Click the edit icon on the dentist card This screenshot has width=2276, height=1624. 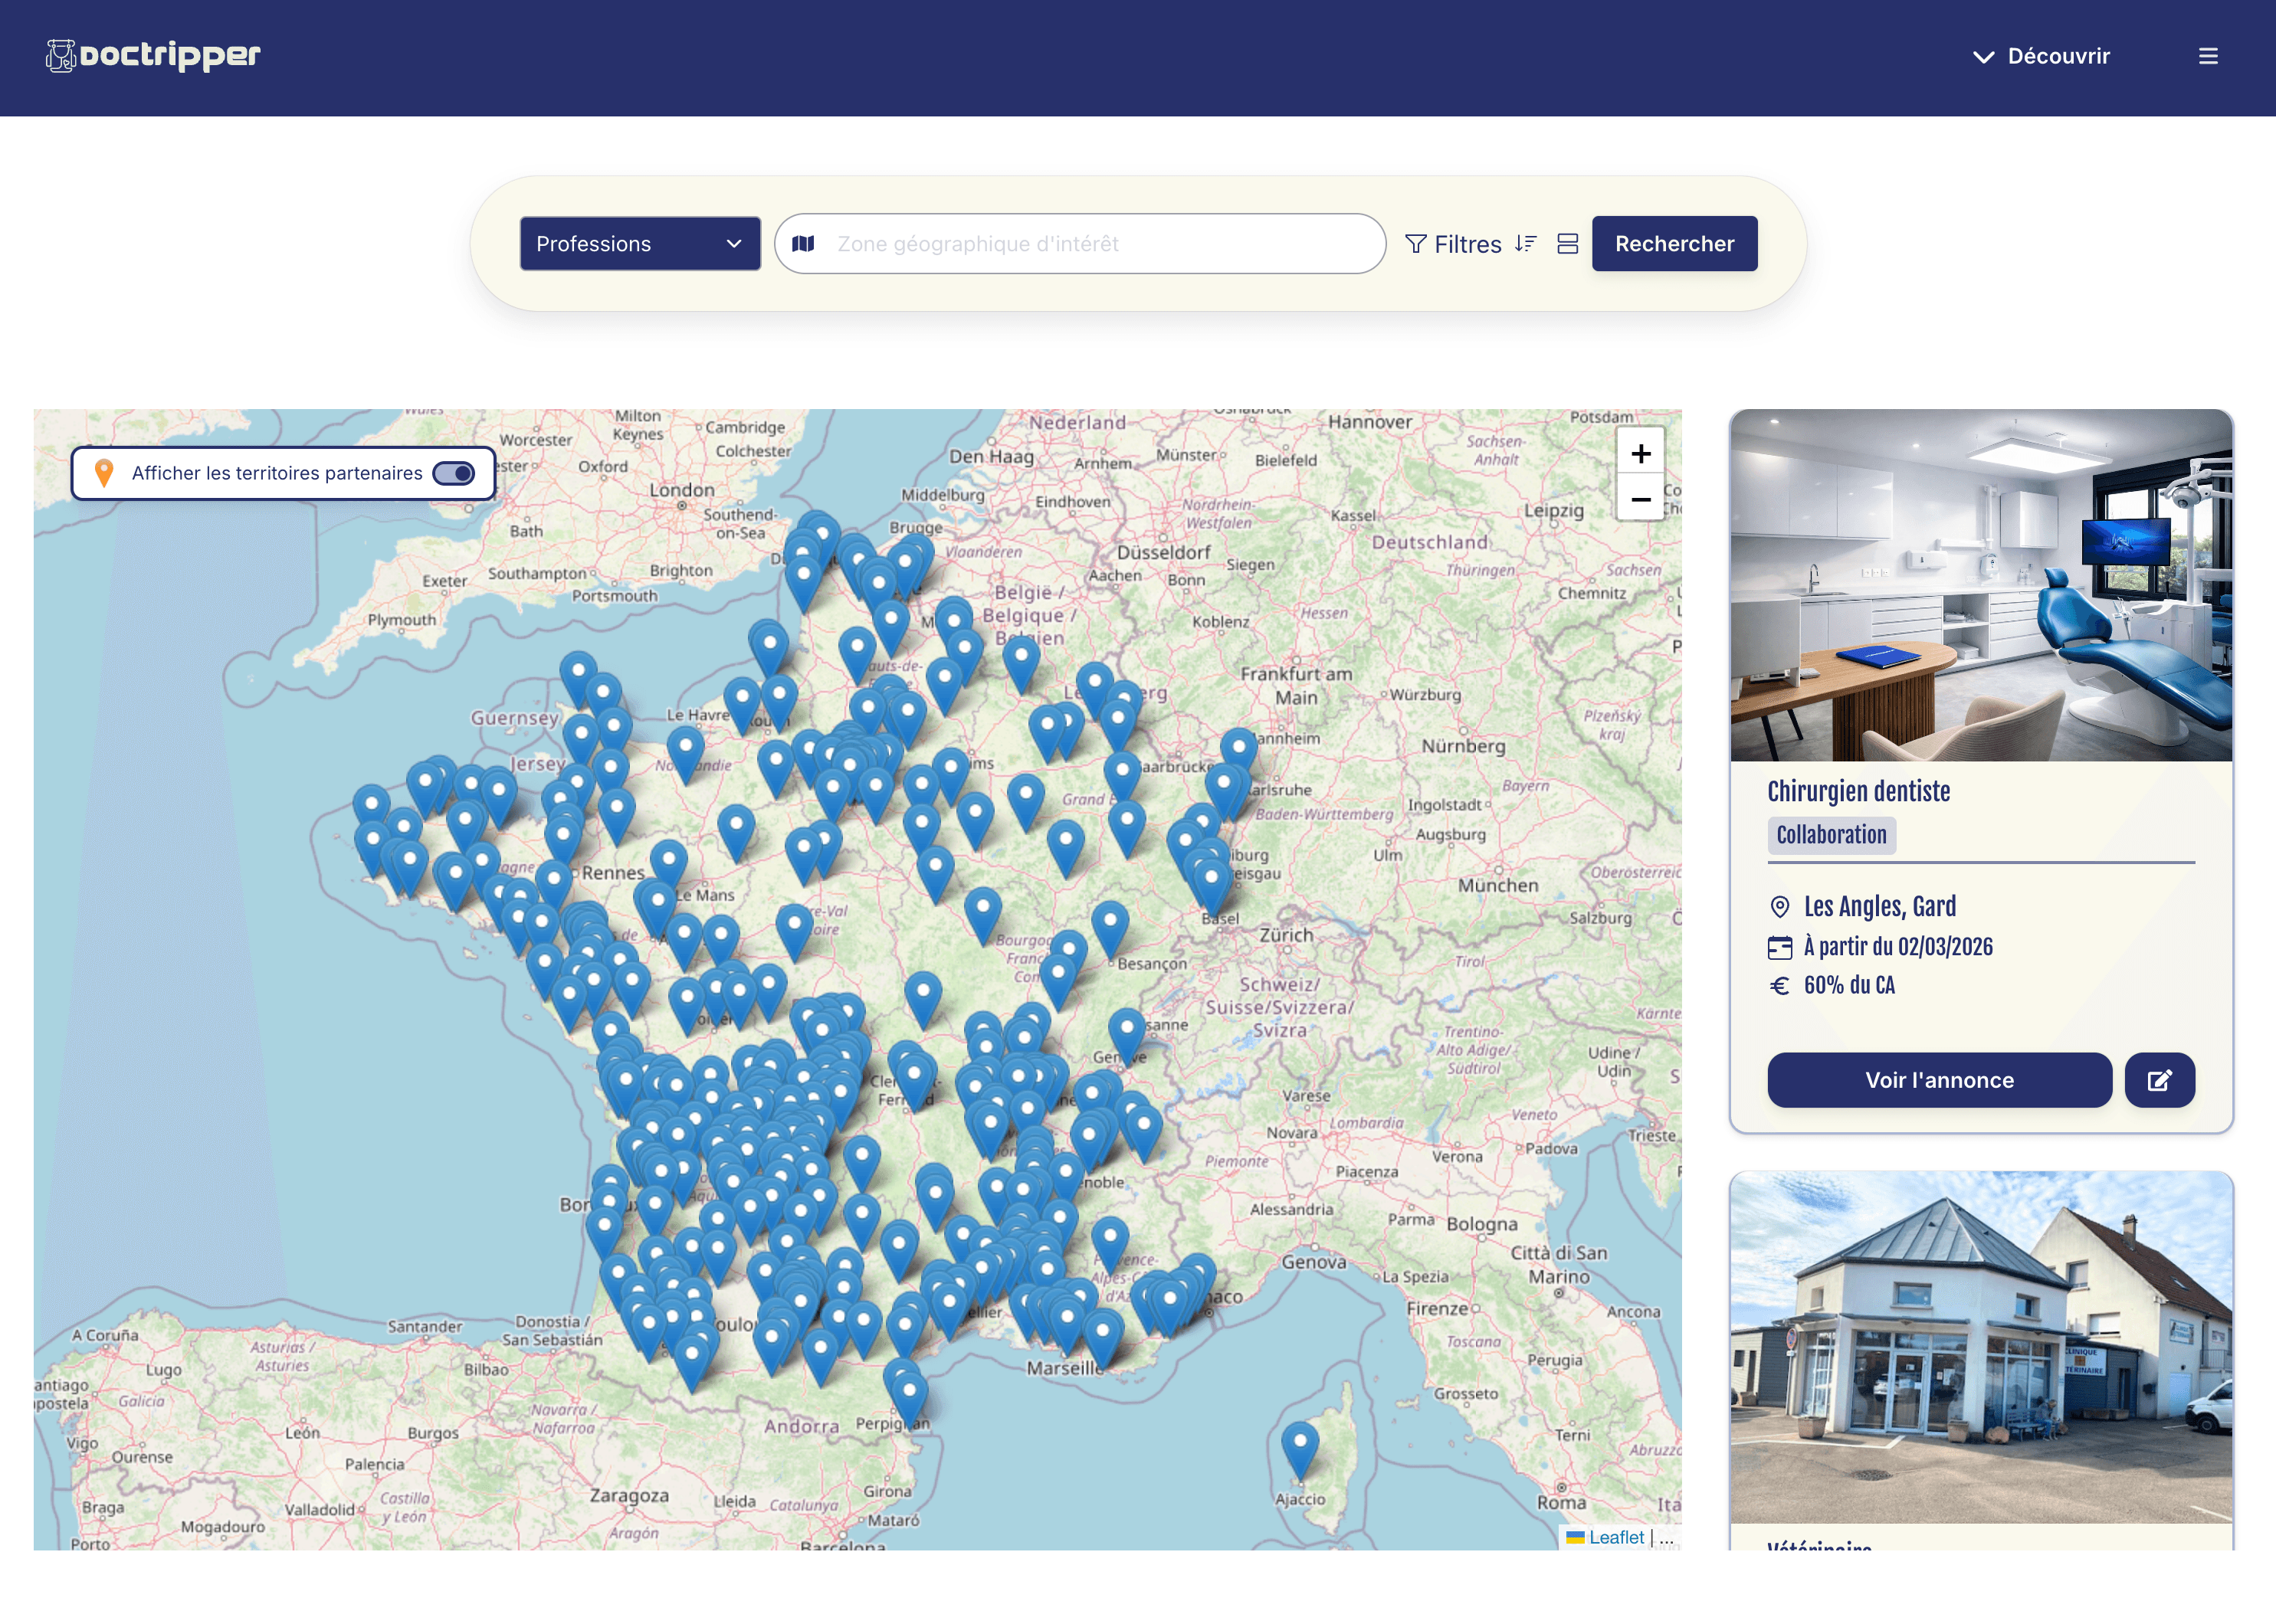pyautogui.click(x=2159, y=1080)
